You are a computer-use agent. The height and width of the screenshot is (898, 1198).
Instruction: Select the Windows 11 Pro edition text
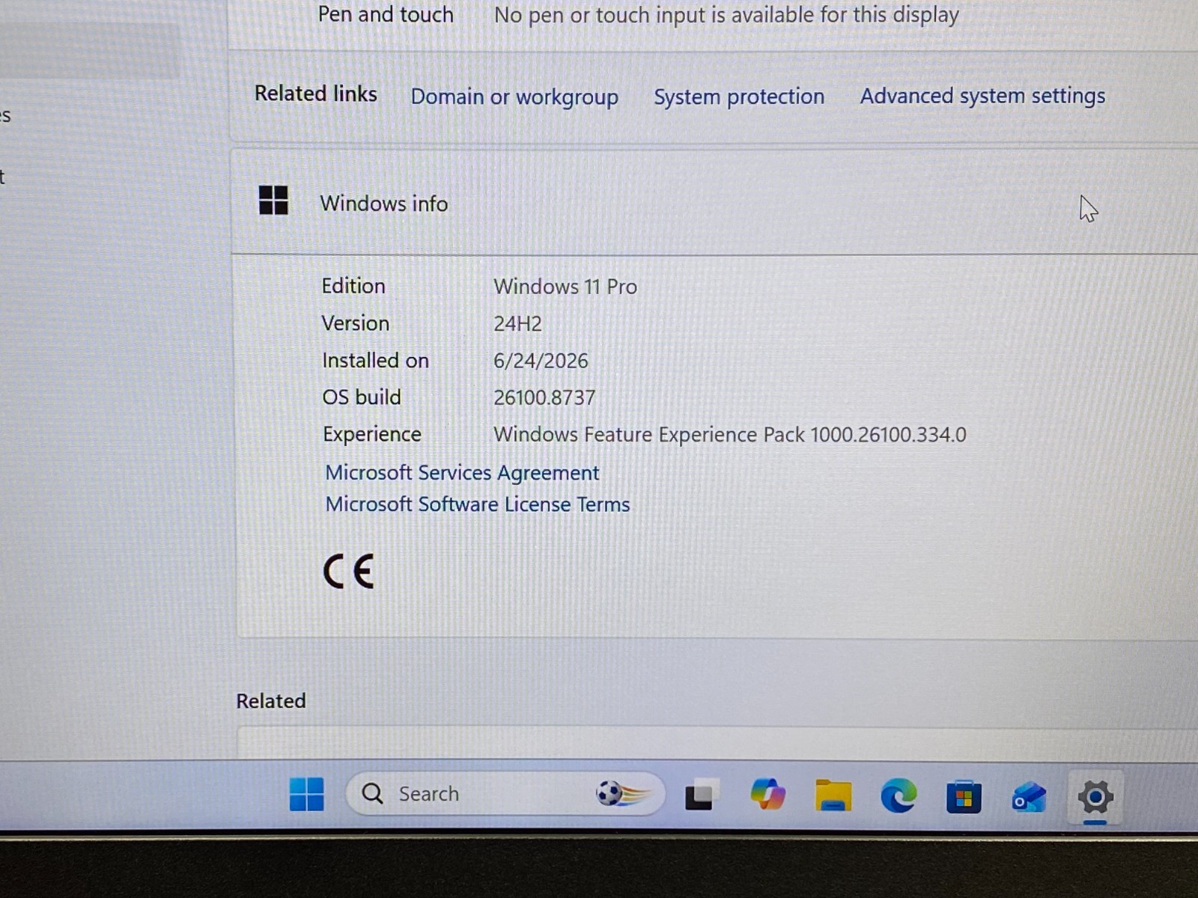click(x=565, y=287)
